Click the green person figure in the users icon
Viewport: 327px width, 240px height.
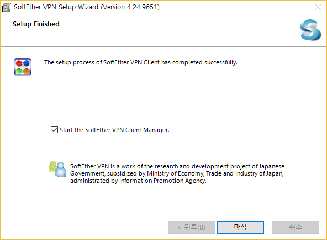(x=52, y=167)
